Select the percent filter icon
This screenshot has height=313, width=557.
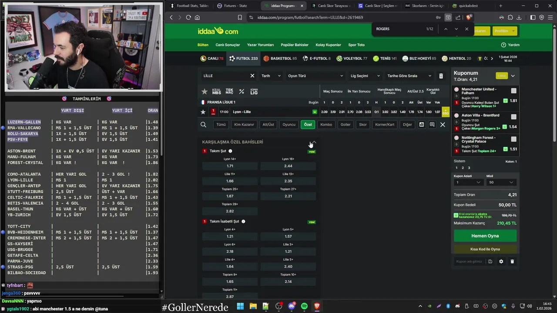click(x=242, y=92)
